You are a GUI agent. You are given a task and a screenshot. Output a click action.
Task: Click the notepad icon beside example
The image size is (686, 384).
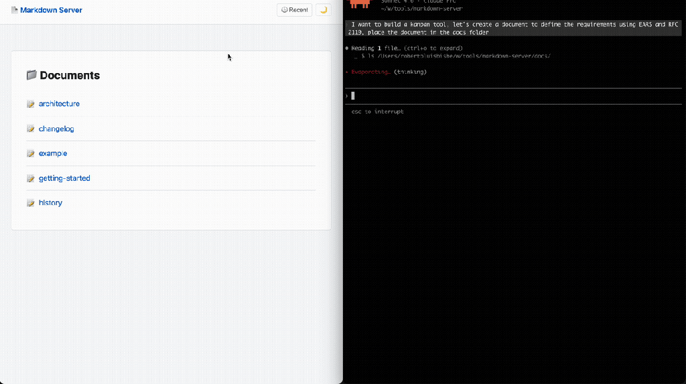(31, 153)
